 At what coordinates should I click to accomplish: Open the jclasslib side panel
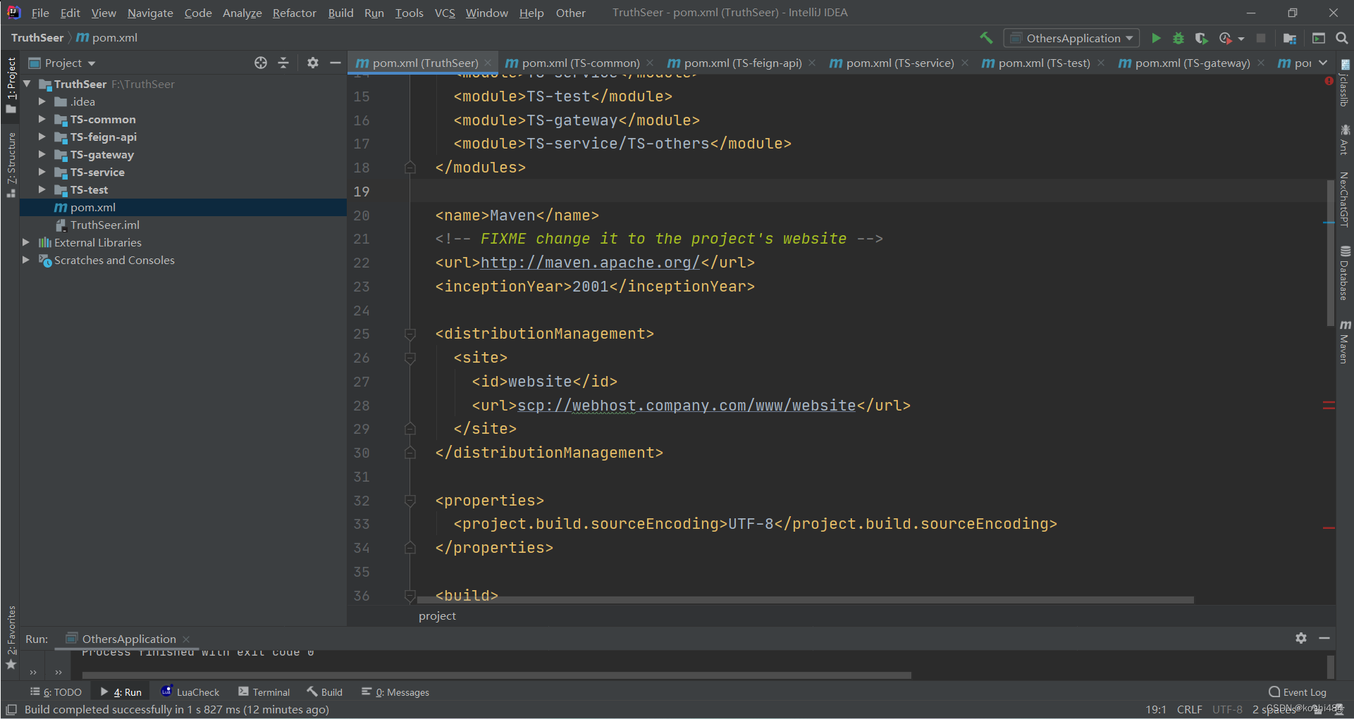(x=1345, y=83)
